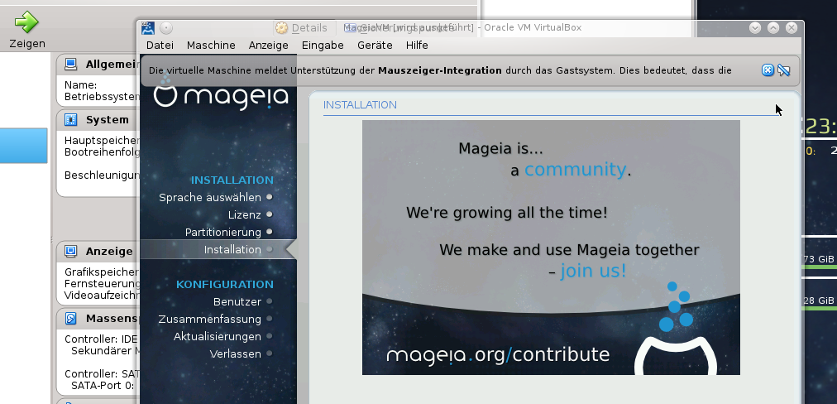837x404 pixels.
Task: Click the Grafikspeicher row in Anzeige section
Action: 102,272
